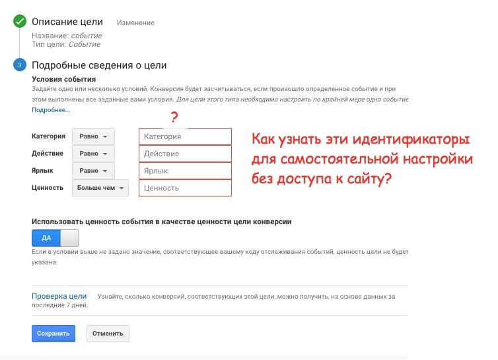The image size is (498, 360).
Task: Open the Ярлык Равно dropdown
Action: (93, 171)
